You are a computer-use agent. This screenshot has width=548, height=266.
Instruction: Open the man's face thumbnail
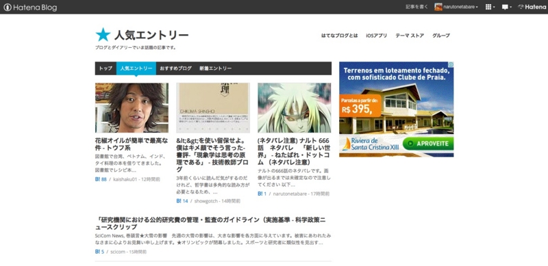pyautogui.click(x=132, y=107)
